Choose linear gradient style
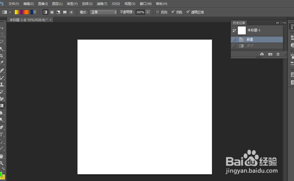This screenshot has height=181, width=294. click(45, 12)
